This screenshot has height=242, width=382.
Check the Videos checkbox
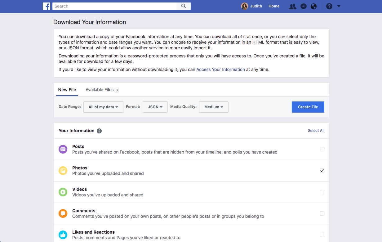[x=322, y=192]
